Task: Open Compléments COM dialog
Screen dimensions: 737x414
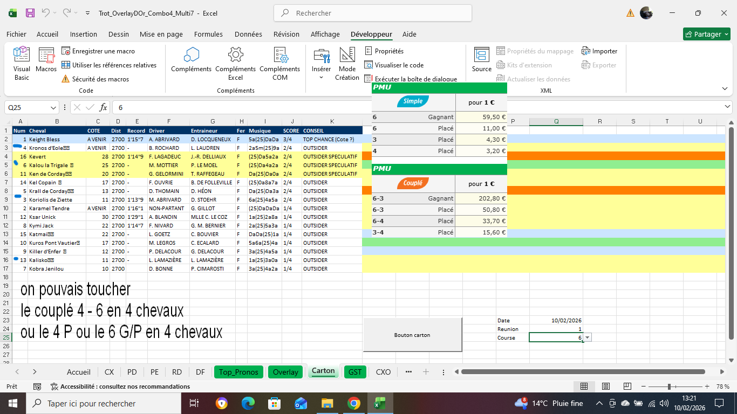Action: pos(279,64)
